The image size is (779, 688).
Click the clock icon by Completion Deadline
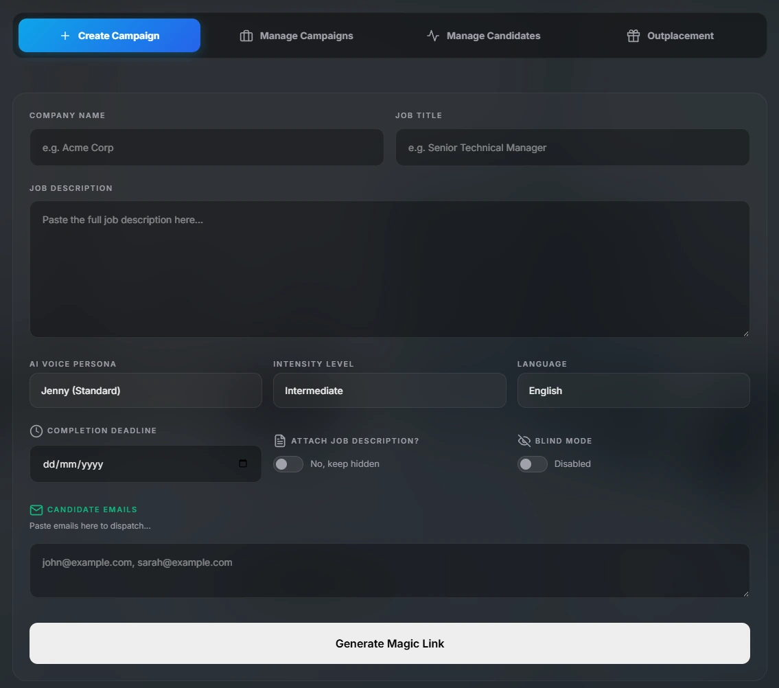(36, 431)
